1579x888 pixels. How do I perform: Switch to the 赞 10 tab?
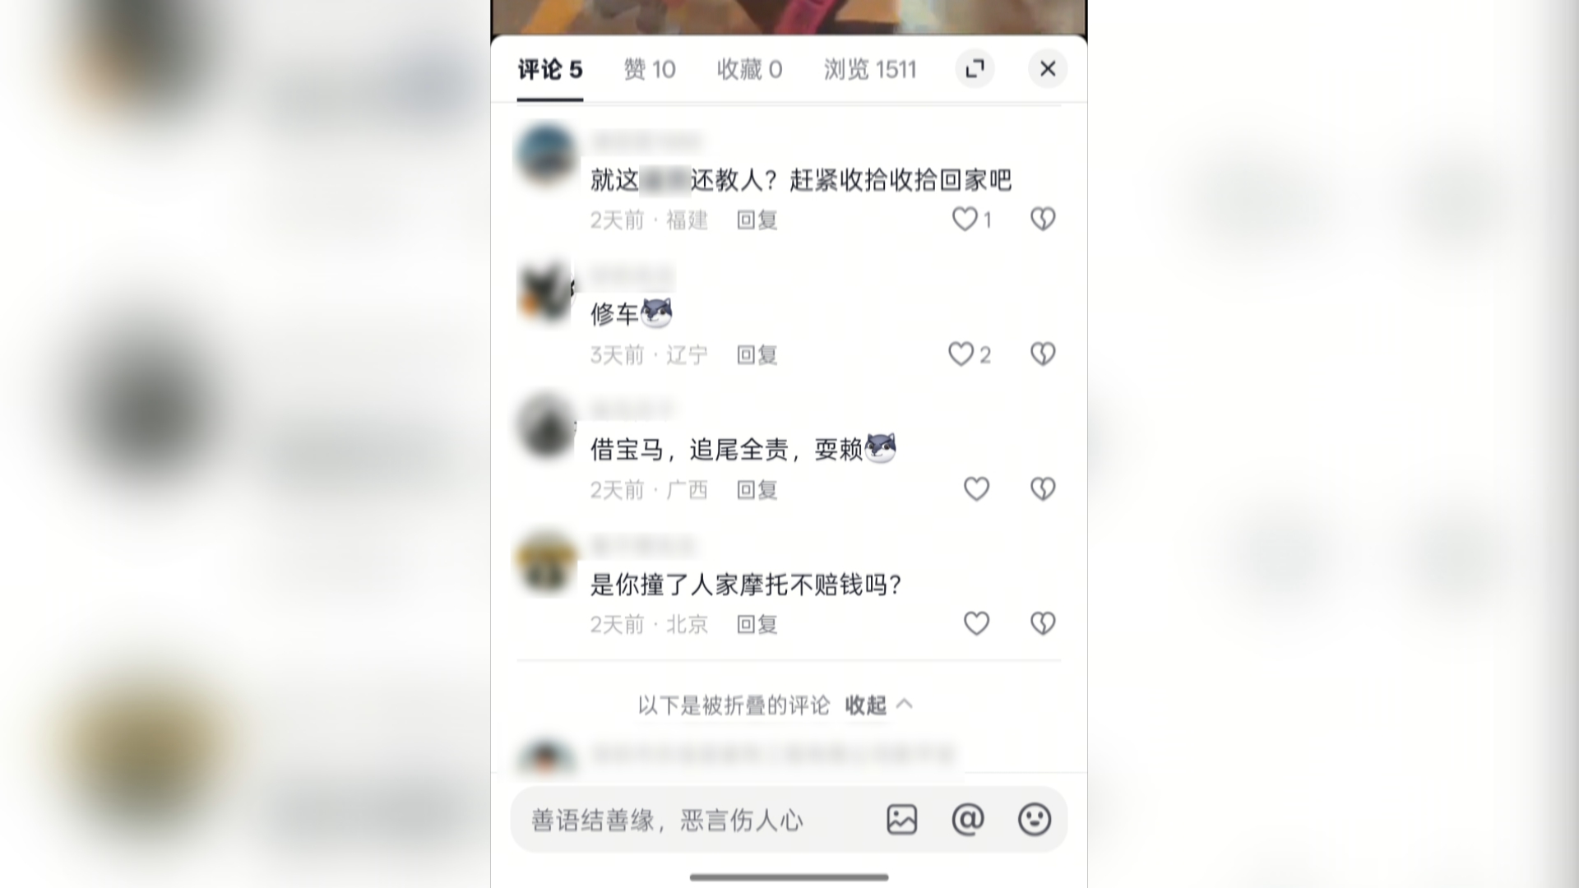650,70
